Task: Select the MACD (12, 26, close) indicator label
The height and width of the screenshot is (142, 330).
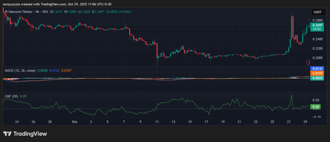Action: click(x=20, y=70)
